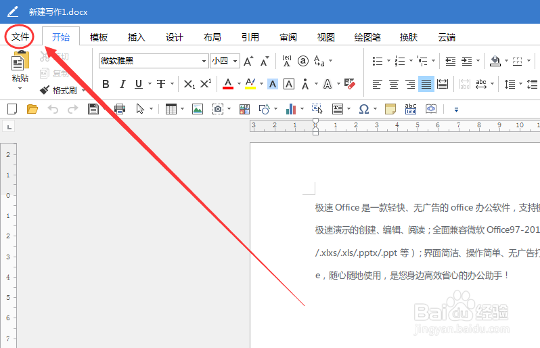The width and height of the screenshot is (540, 348).
Task: Align text right
Action: [x=410, y=84]
